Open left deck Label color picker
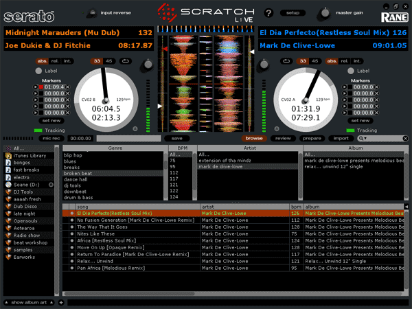Screen dimensions: 412x309 [38, 71]
